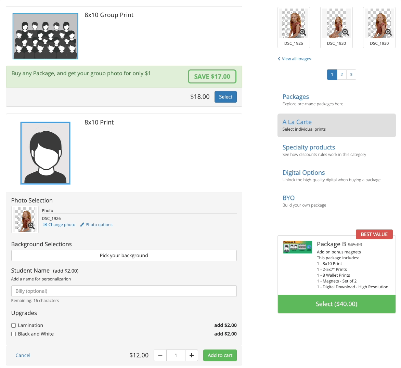Screen dimensions: 401x368
Task: Increase quantity with plus button
Action: point(192,355)
